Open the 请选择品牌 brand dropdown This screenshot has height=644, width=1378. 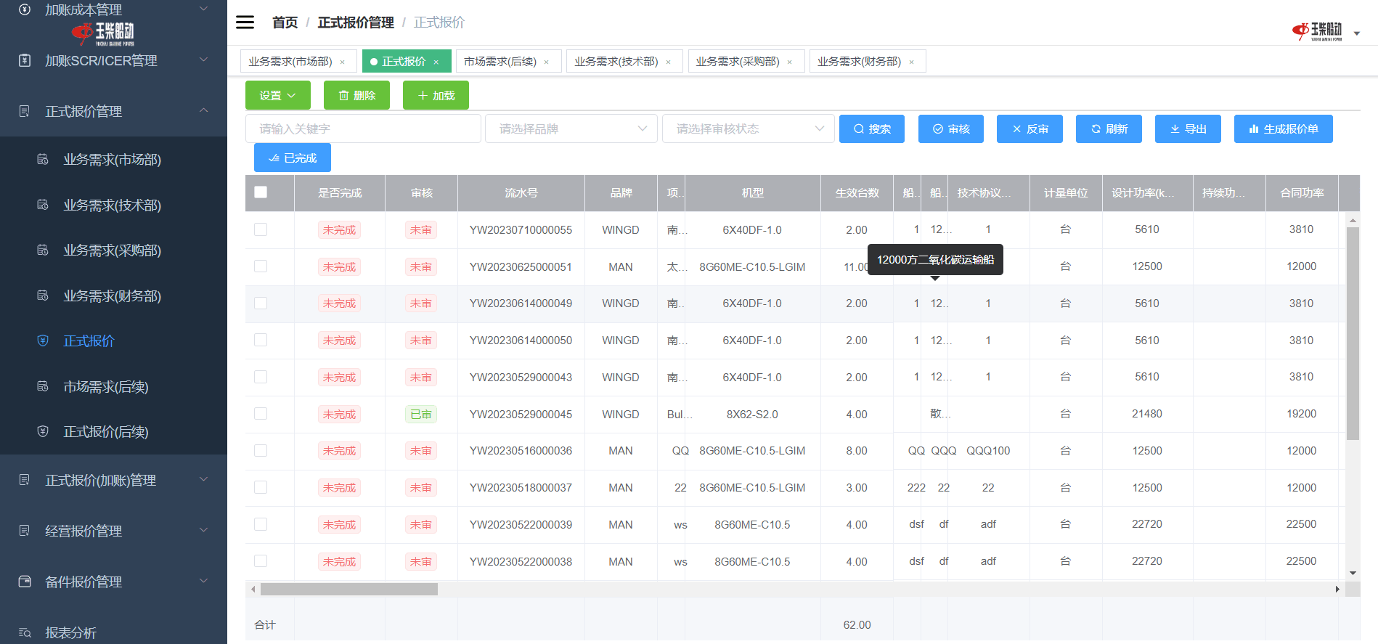tap(571, 129)
